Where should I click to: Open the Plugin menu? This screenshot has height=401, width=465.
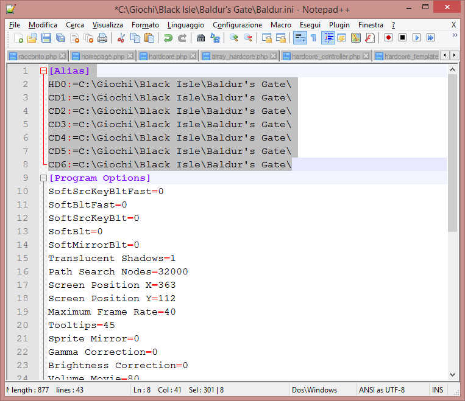339,25
